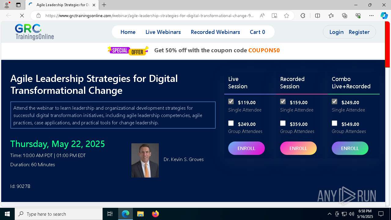Open Recorded Webinars menu item
391x220 pixels.
215,32
